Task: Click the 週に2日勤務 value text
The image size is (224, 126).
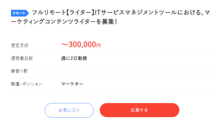Action: (x=74, y=58)
